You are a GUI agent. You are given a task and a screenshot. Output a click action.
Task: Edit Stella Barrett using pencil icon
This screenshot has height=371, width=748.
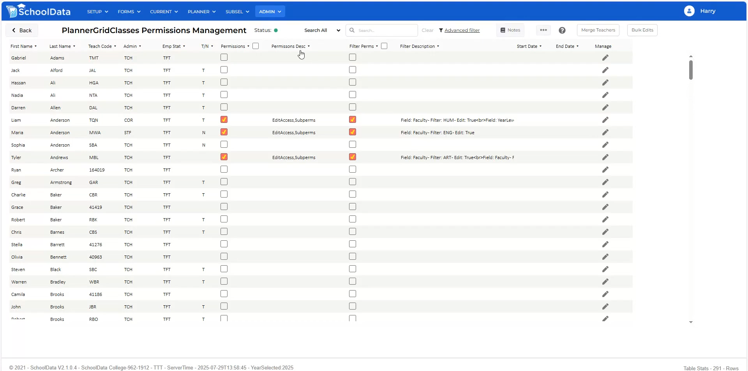pos(605,244)
